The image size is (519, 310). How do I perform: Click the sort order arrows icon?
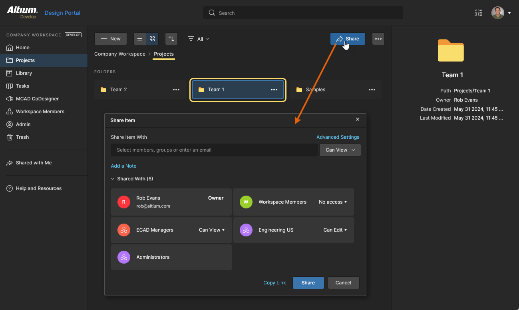coord(171,39)
